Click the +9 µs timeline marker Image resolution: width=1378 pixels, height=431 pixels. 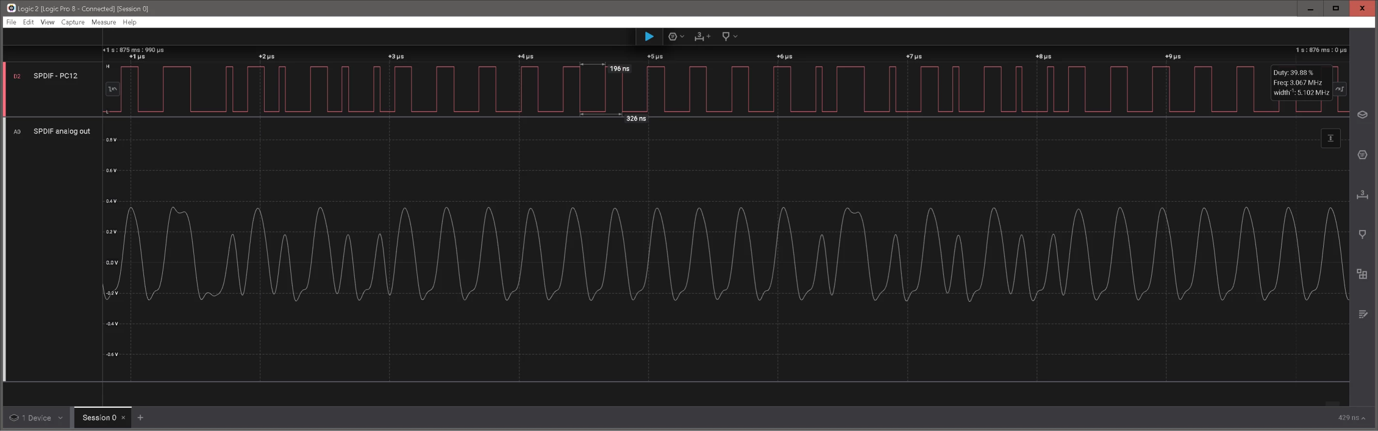1173,56
